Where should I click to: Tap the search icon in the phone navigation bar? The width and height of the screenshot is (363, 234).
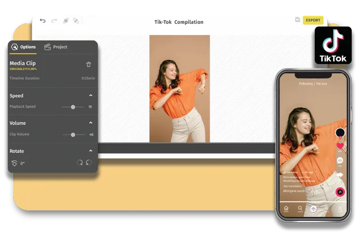coord(300,208)
